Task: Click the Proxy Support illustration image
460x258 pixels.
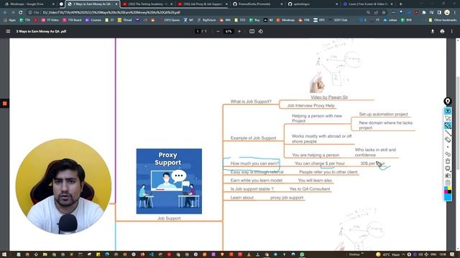Action: point(169,181)
